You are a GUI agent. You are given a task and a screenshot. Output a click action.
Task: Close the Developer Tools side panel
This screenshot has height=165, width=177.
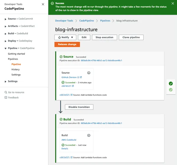(43, 4)
